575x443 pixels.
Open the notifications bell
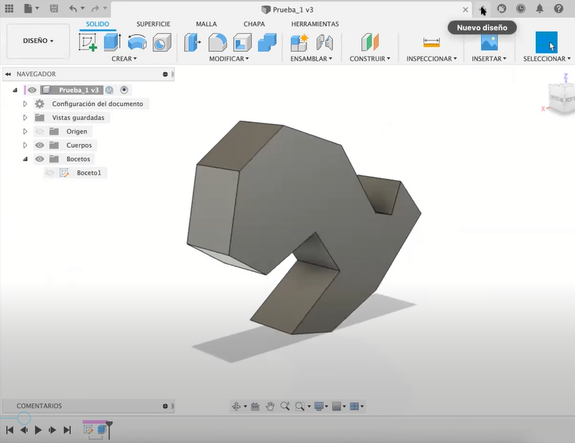pyautogui.click(x=539, y=9)
